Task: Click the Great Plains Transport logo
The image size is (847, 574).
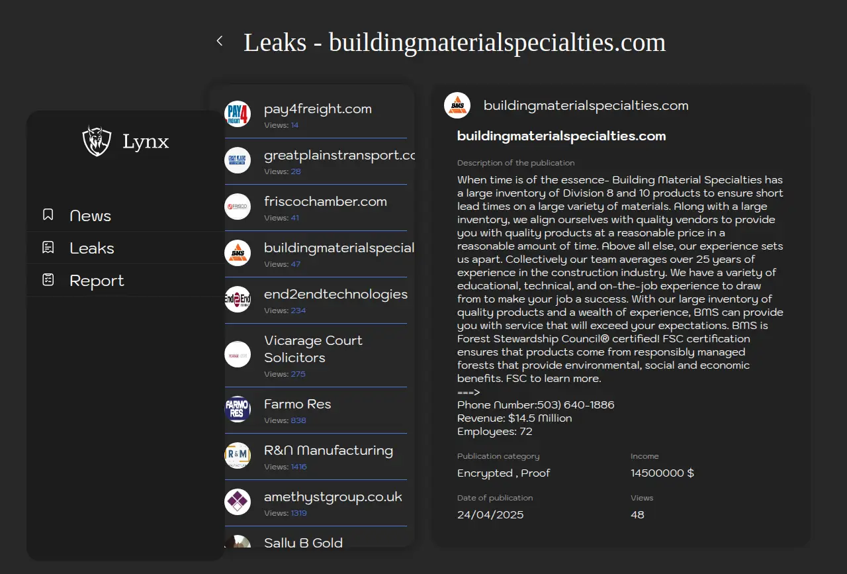Action: click(x=238, y=160)
